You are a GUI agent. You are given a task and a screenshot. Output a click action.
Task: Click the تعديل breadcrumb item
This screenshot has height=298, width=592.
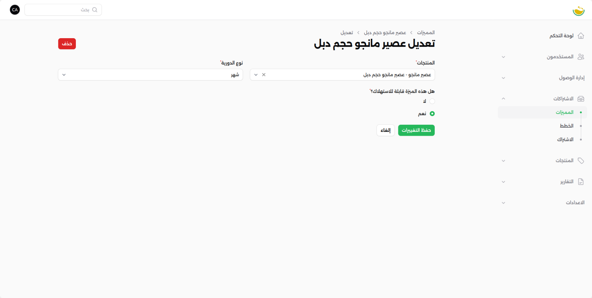(x=347, y=33)
